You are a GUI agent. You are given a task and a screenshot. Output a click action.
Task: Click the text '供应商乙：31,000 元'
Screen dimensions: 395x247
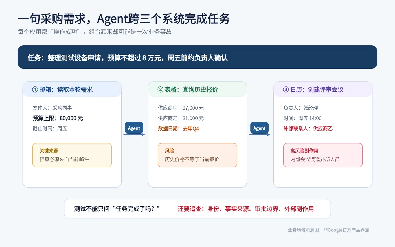point(181,118)
